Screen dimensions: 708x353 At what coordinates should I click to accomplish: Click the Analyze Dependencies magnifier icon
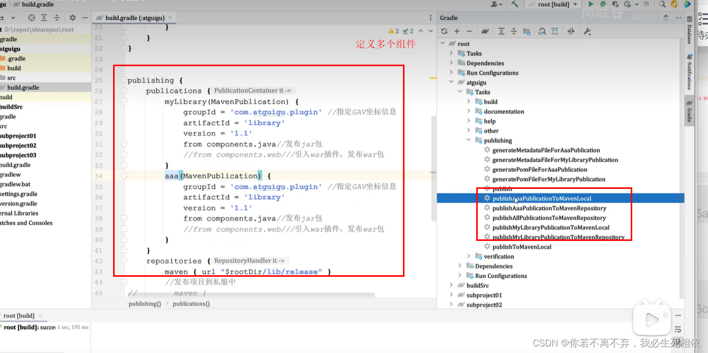tap(542, 31)
